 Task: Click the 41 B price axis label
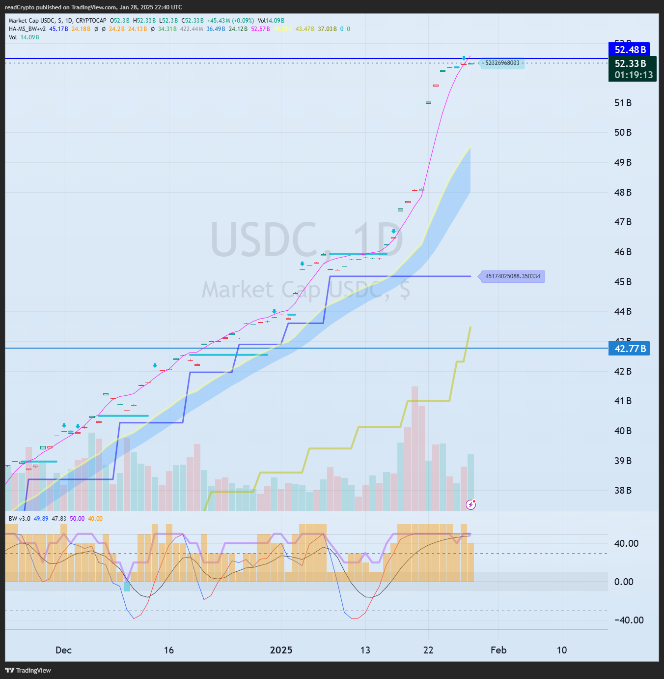click(x=623, y=401)
